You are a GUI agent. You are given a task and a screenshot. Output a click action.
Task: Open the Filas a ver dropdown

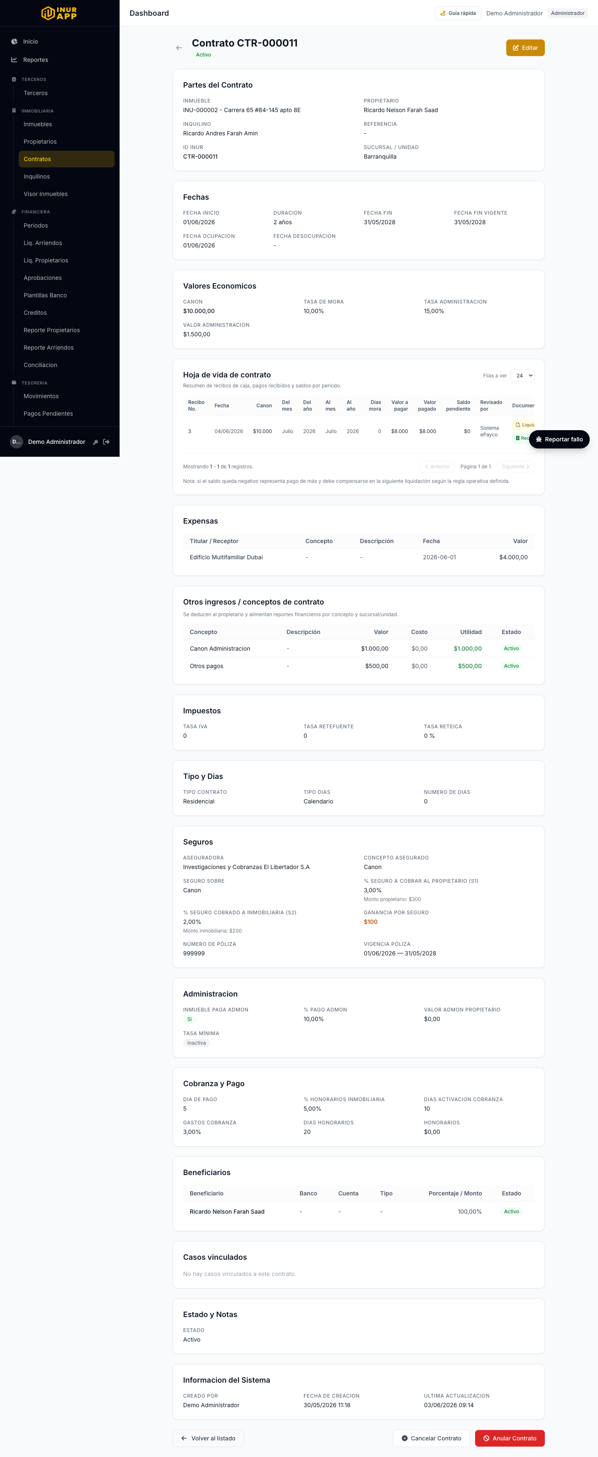point(522,375)
